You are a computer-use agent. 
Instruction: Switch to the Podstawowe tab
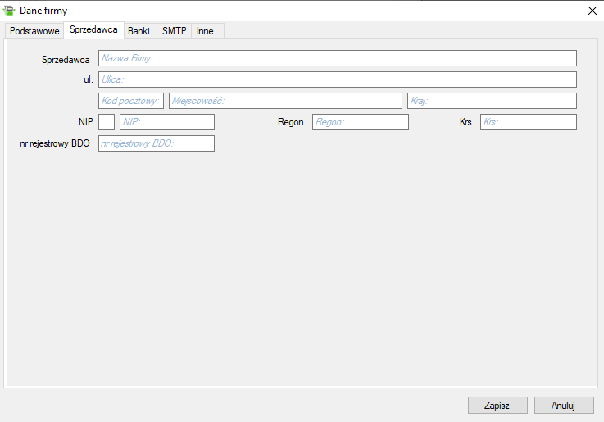click(34, 31)
